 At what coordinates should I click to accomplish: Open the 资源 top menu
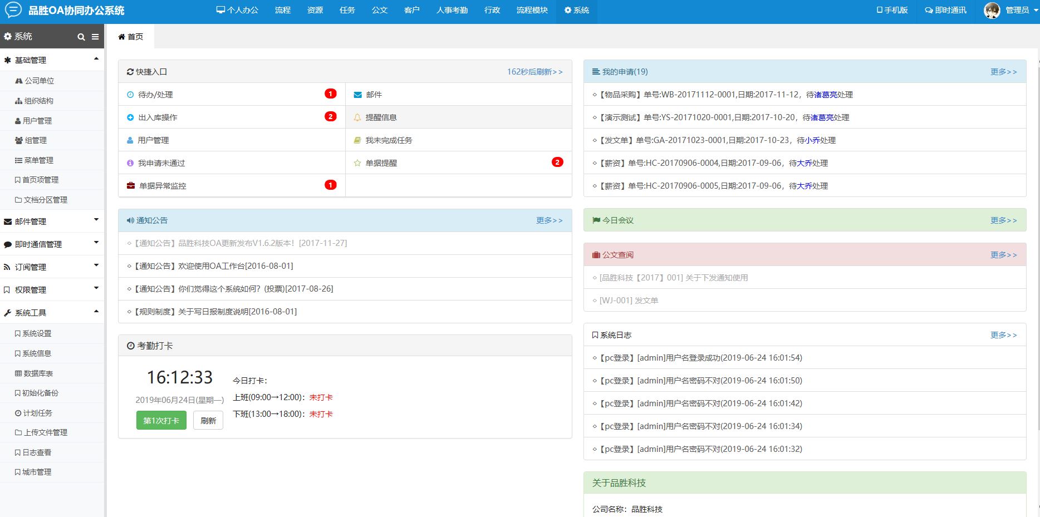pos(315,10)
